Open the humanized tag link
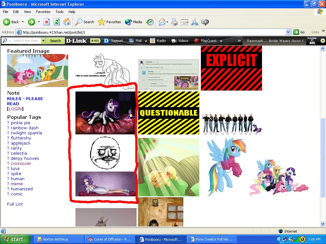 pyautogui.click(x=22, y=189)
